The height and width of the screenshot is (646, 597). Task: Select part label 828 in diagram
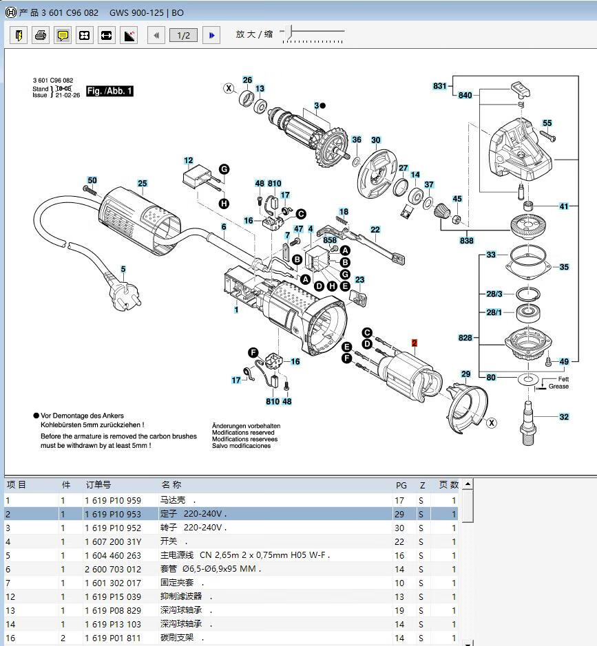click(x=465, y=337)
